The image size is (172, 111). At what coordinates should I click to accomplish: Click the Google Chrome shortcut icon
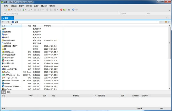click(x=3, y=78)
